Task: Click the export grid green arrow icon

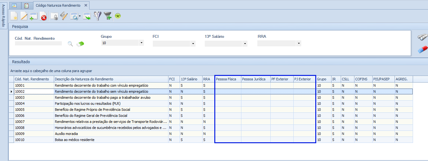Action: (87, 16)
